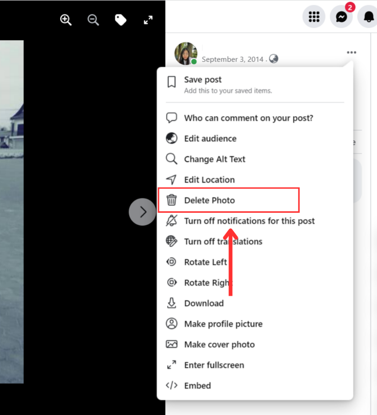Open the September 3, 2014 post link
Viewport: 377px width, 415px height.
[x=233, y=59]
